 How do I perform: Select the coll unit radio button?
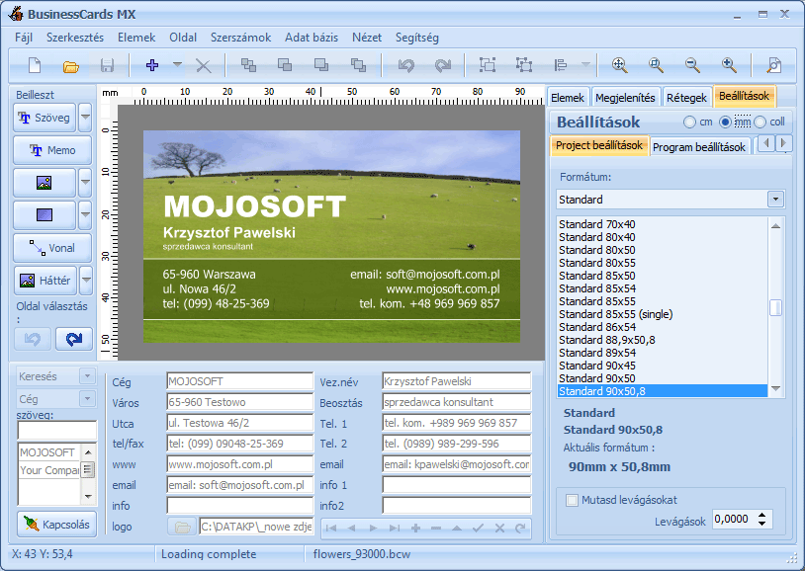[760, 122]
